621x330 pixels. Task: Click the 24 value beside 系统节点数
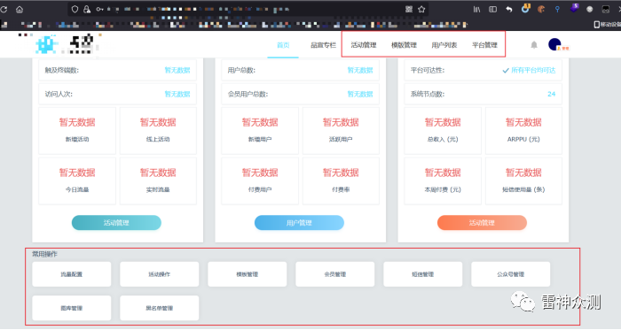(551, 94)
